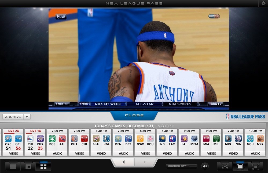268x173 pixels.
Task: Select New York Knicks logo
Action: coord(260,139)
